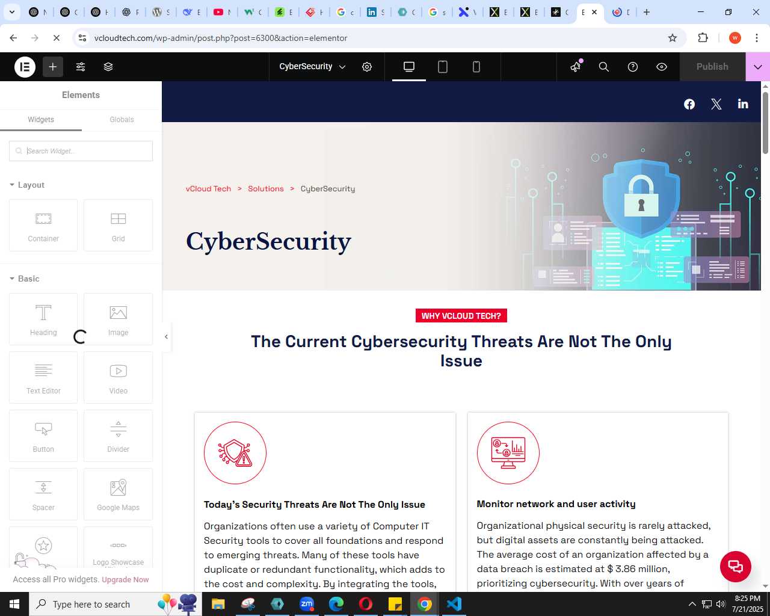This screenshot has width=770, height=616.
Task: Select the Logo Showcase widget
Action: coord(119,547)
